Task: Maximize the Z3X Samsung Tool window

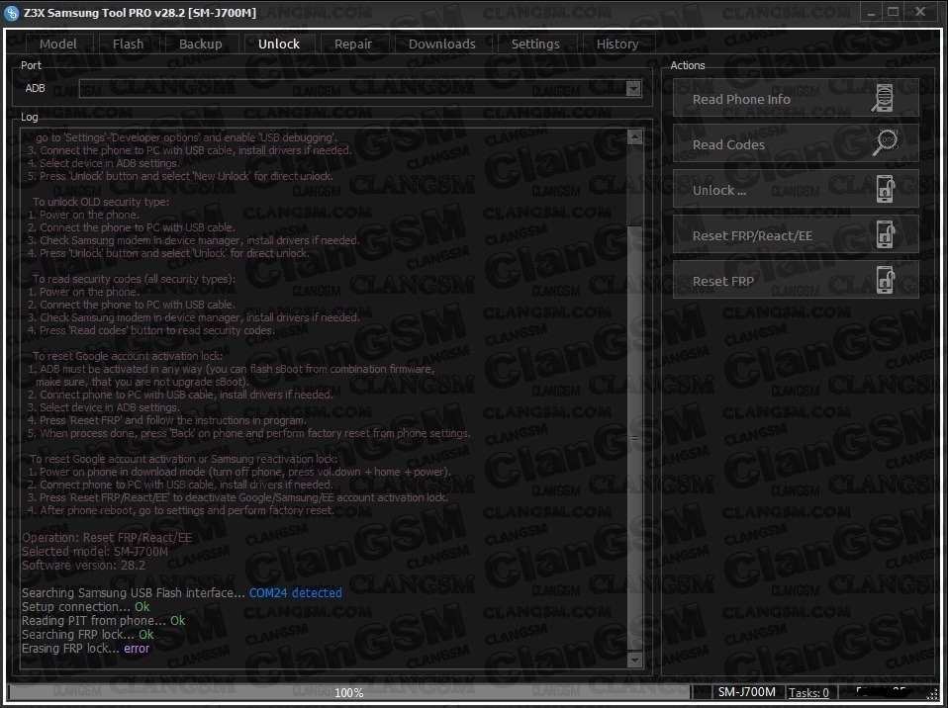Action: [x=893, y=12]
